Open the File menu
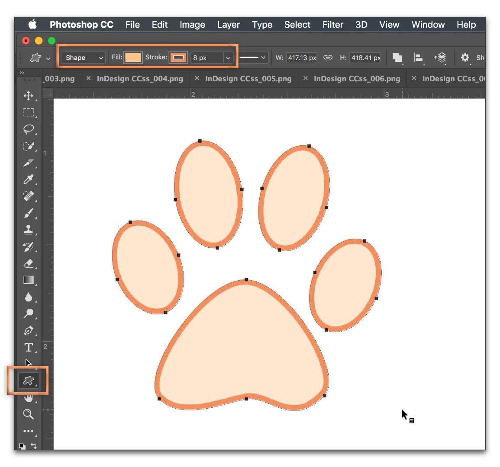 (x=132, y=25)
